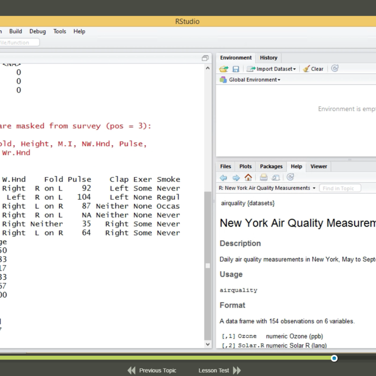
Task: Switch to the Environment tab
Action: coord(236,58)
